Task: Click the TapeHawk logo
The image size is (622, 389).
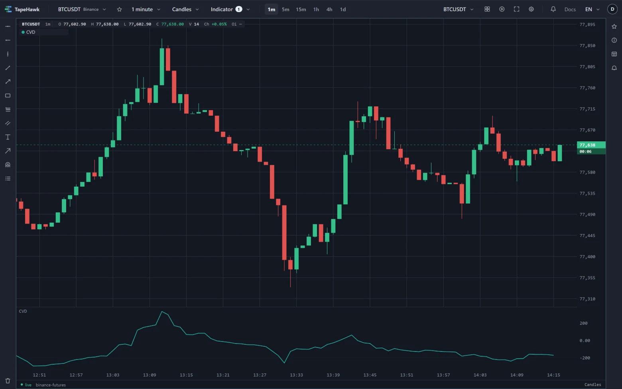Action: pos(22,9)
